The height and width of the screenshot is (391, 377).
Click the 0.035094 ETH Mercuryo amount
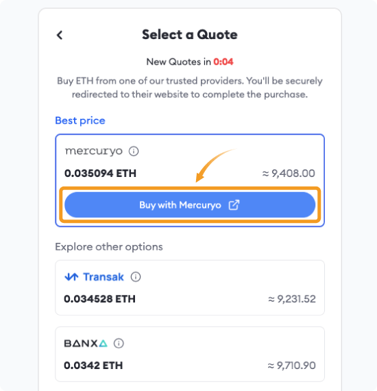tap(100, 174)
